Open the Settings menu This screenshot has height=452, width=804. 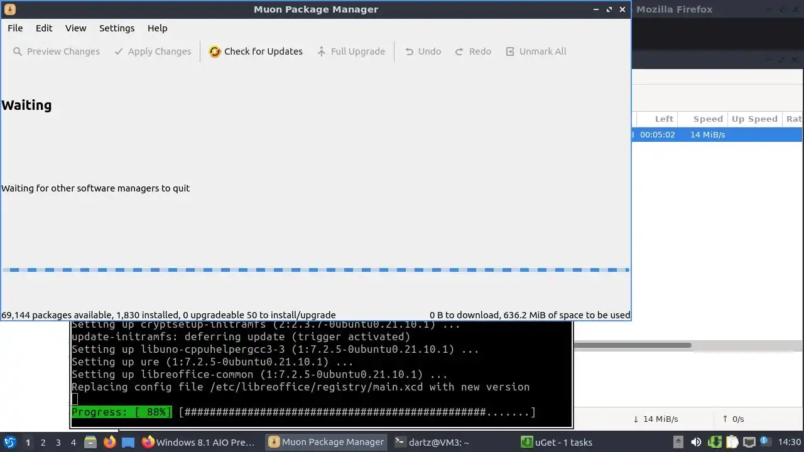coord(117,28)
